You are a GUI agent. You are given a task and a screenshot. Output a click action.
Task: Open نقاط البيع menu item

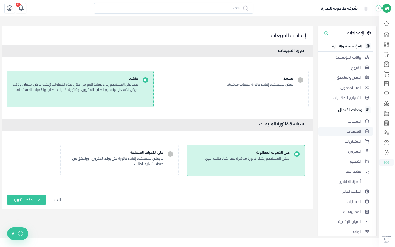(346, 172)
